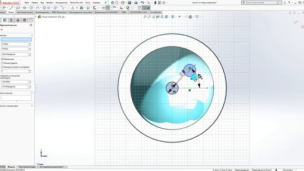Click the Print icon
304x171 pixels.
(136, 3)
